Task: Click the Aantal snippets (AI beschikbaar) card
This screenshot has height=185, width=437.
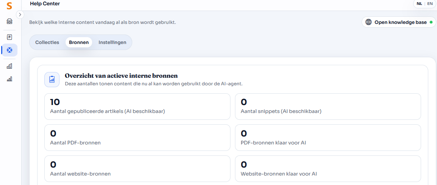Action: coord(328,107)
